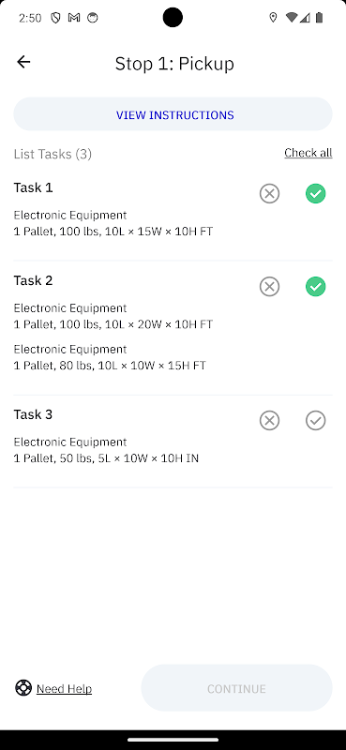The width and height of the screenshot is (346, 750).
Task: Tap the location pin status icon
Action: coord(273,18)
